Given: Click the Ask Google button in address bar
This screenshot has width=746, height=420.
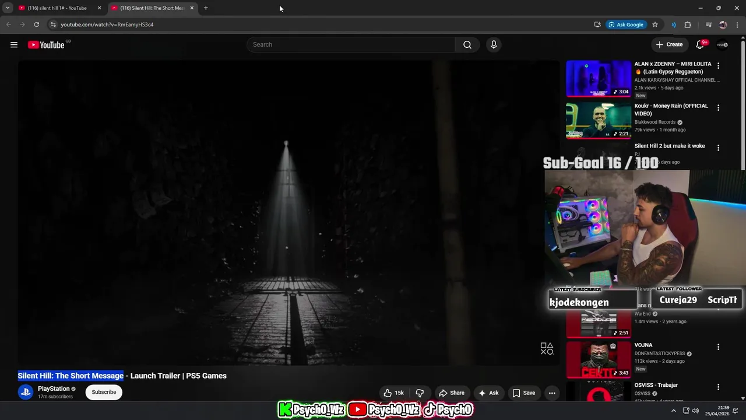Looking at the screenshot, I should pyautogui.click(x=626, y=24).
